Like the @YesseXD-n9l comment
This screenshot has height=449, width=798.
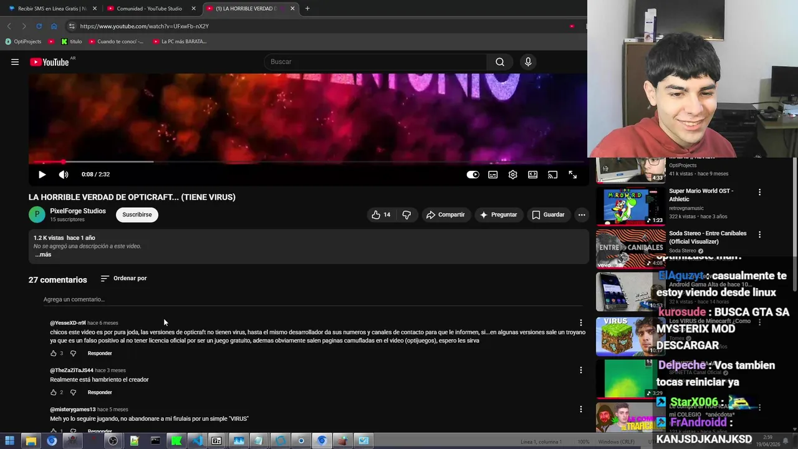click(54, 353)
